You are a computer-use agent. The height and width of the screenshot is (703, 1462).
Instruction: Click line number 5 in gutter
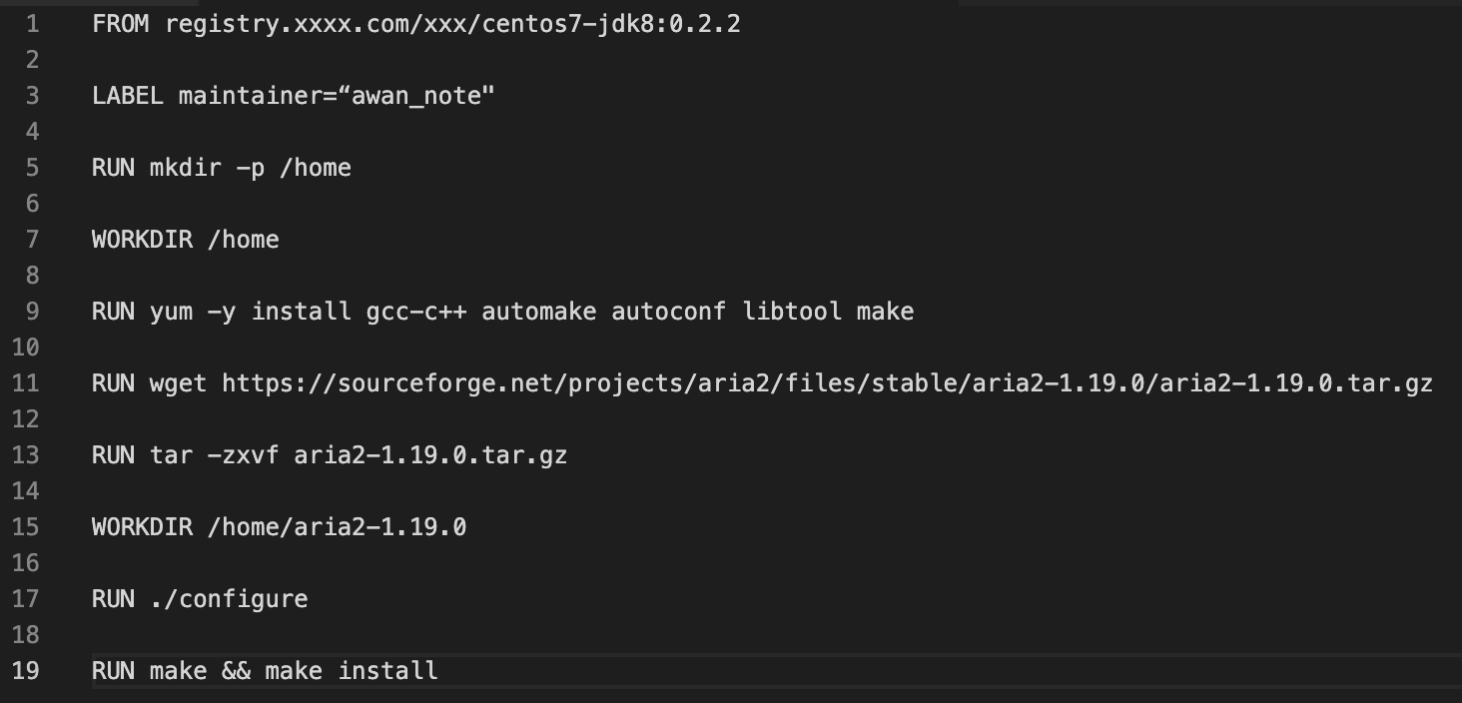(33, 168)
